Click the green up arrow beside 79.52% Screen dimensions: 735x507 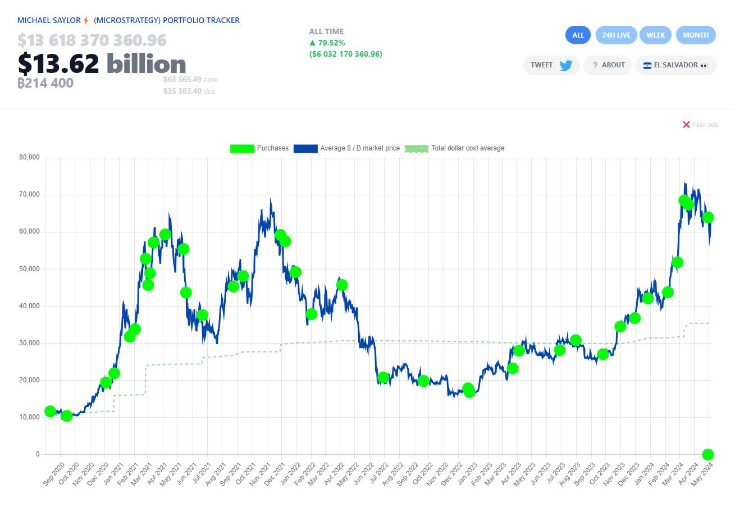(x=312, y=43)
